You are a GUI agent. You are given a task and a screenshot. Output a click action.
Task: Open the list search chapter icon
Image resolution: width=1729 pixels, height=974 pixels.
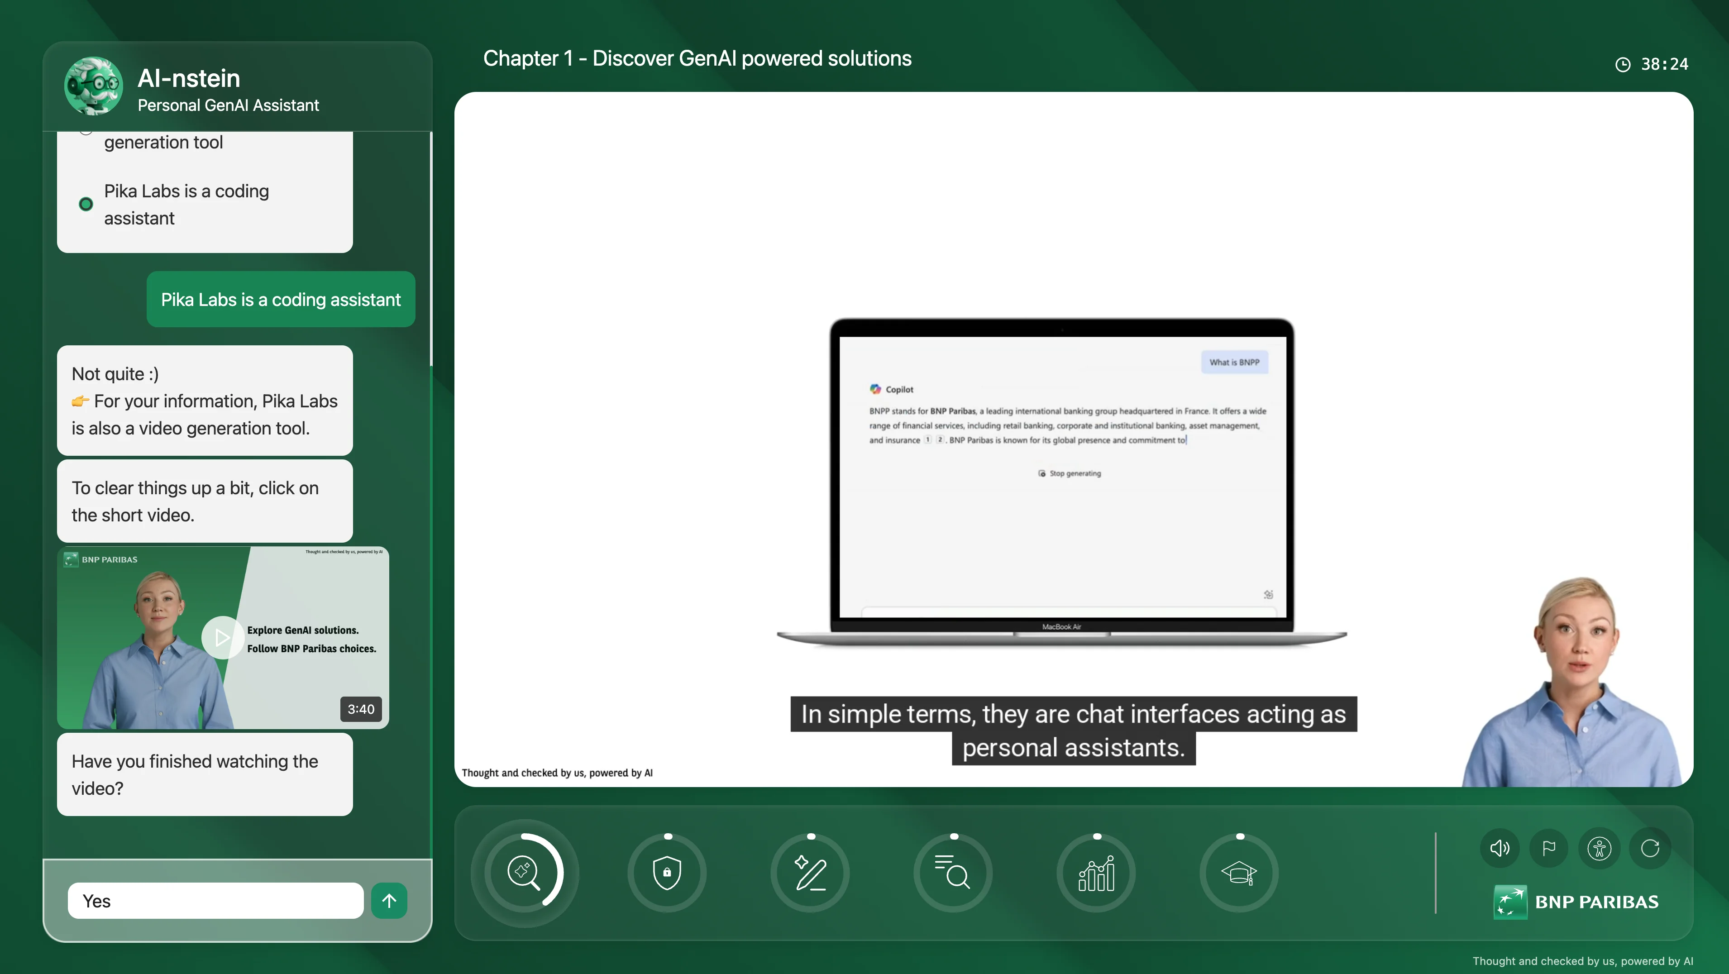pos(953,873)
